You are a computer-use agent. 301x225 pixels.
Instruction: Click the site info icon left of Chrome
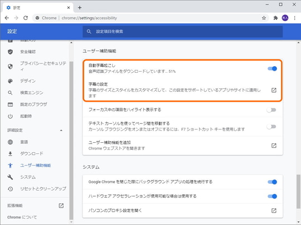tap(37, 18)
